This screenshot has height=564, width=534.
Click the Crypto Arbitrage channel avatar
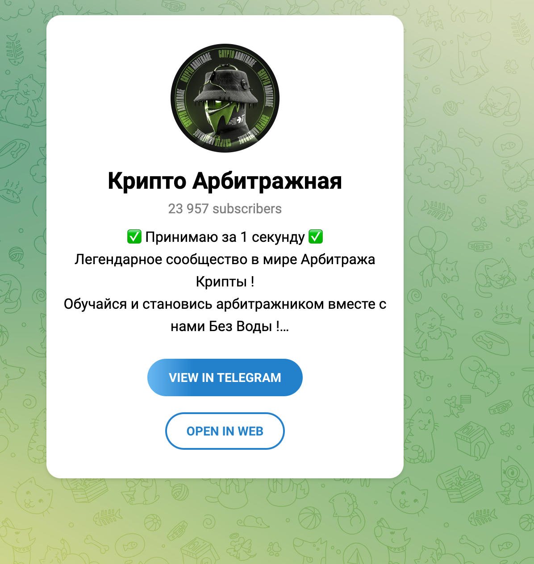[225, 98]
